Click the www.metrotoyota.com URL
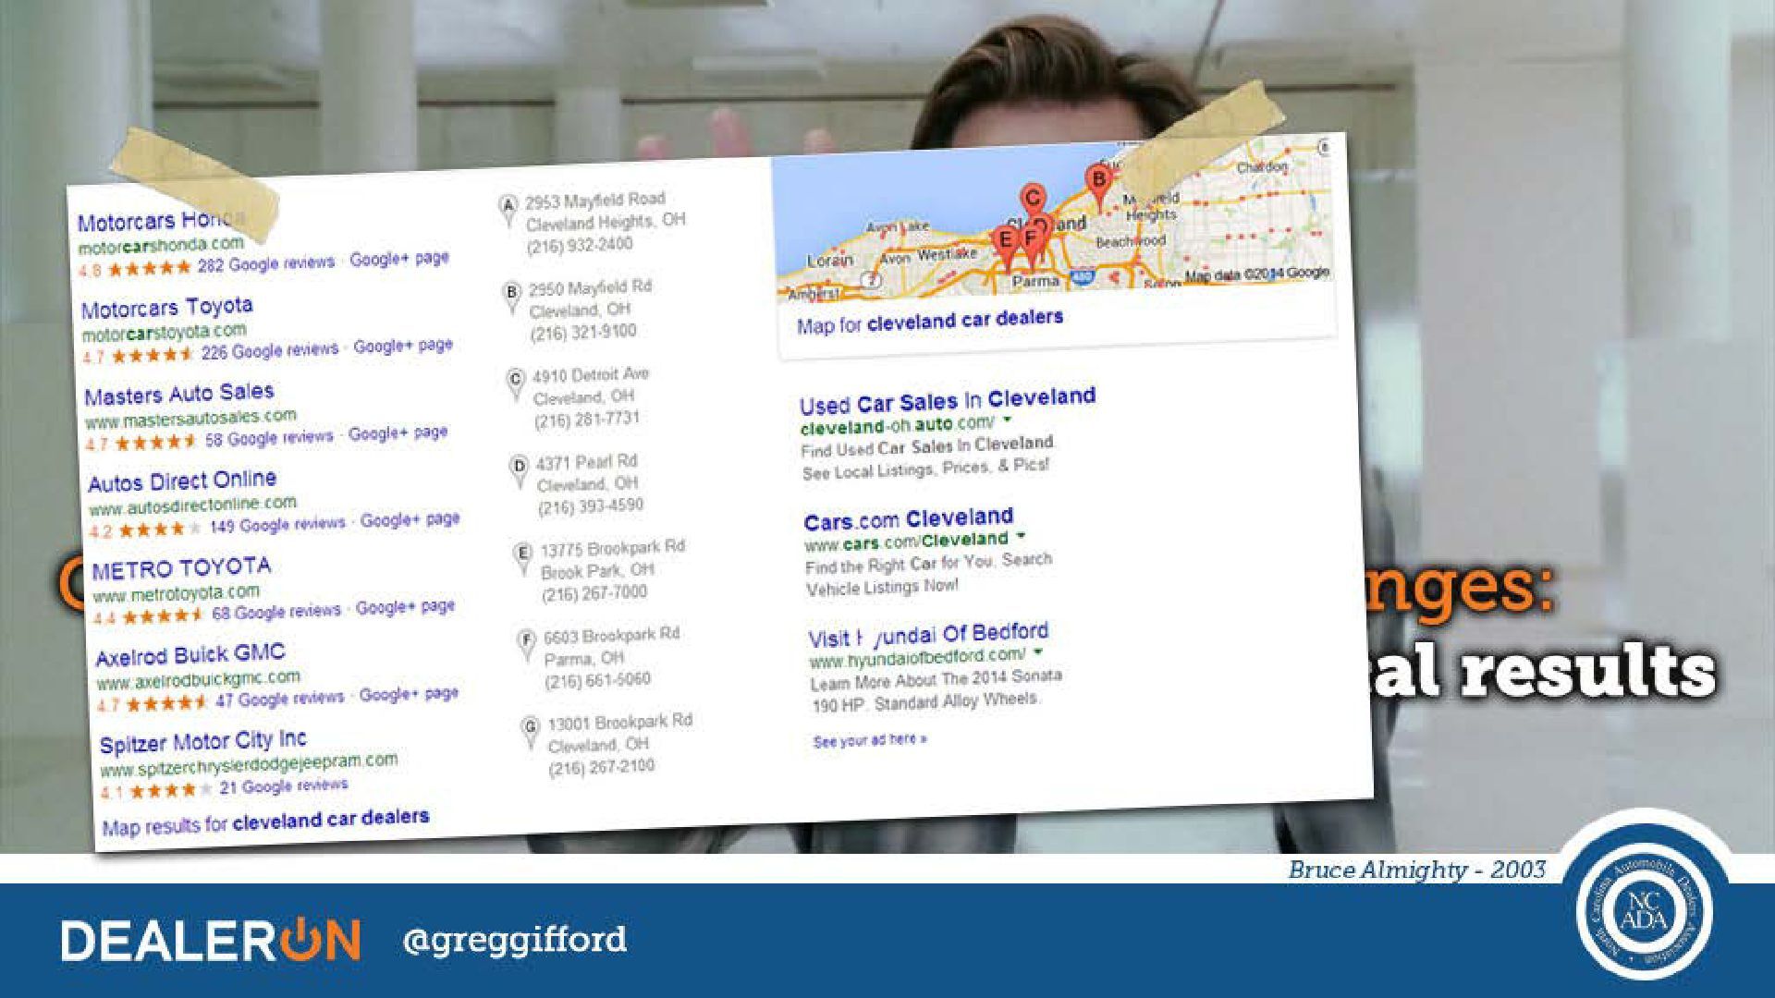Screen dimensions: 1775x998 coord(177,593)
